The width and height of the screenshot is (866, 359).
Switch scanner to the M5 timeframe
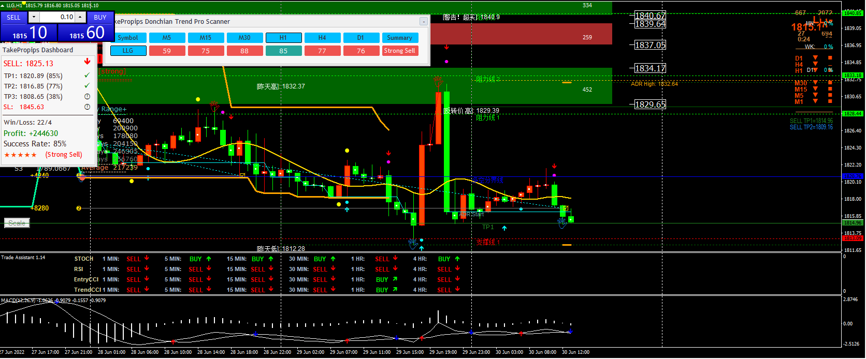coord(167,38)
